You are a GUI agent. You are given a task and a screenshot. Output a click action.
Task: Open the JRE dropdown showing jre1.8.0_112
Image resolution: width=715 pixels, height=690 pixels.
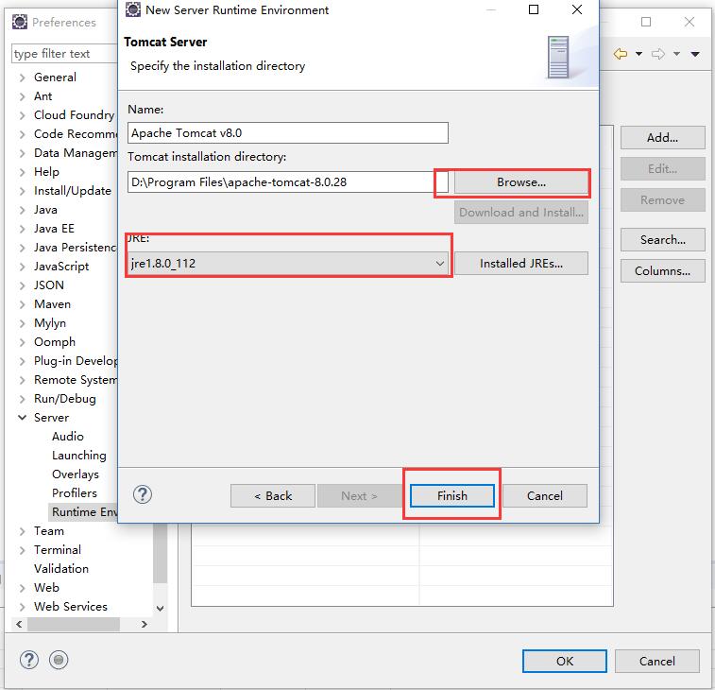point(288,264)
